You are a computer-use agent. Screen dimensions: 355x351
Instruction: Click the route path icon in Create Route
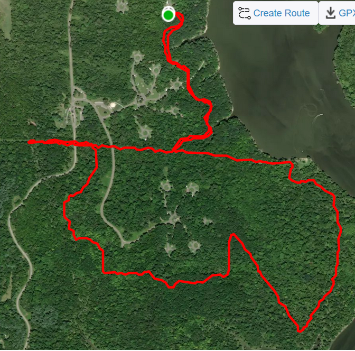[244, 13]
